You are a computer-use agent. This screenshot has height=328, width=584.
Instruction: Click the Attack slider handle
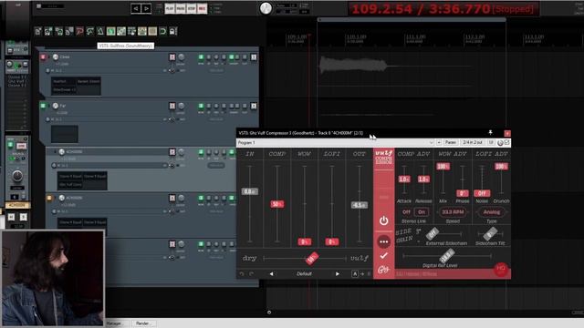coord(404,179)
